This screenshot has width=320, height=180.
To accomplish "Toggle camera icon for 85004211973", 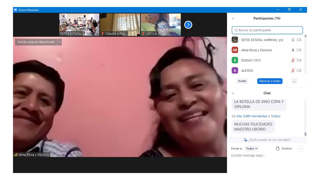I will (x=299, y=60).
